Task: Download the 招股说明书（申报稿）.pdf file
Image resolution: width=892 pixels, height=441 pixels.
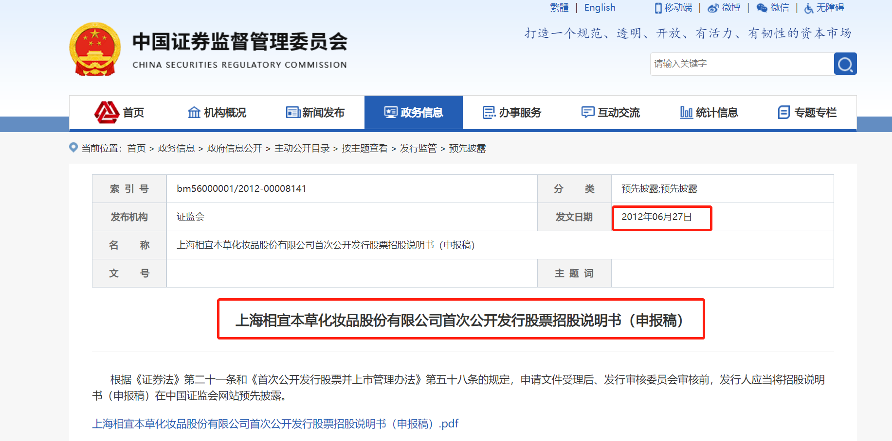Action: 275,424
